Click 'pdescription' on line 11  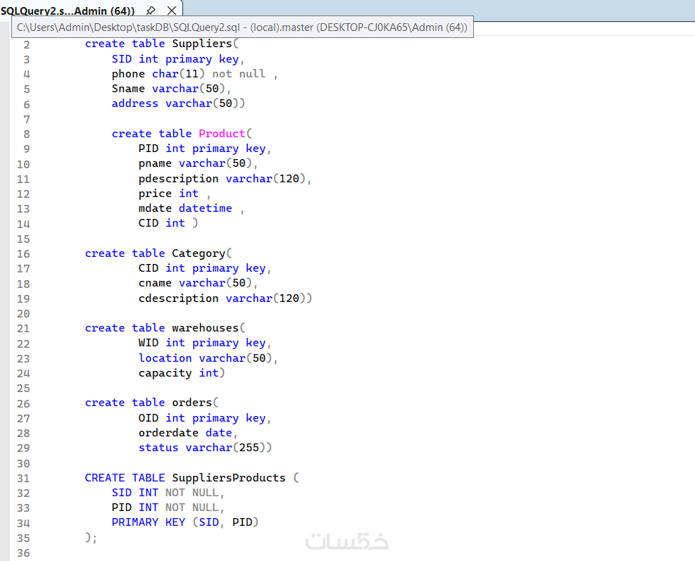pyautogui.click(x=178, y=179)
